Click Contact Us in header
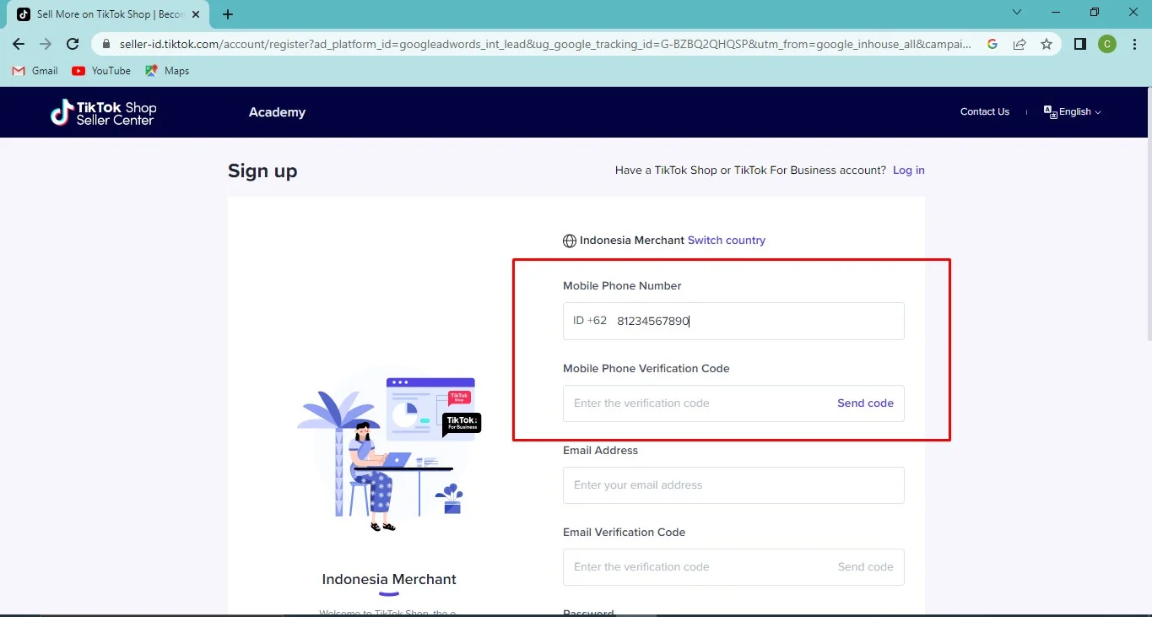The image size is (1152, 617). pyautogui.click(x=984, y=111)
